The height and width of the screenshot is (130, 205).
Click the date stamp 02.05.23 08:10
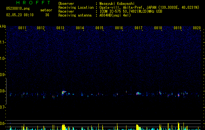coord(20,15)
